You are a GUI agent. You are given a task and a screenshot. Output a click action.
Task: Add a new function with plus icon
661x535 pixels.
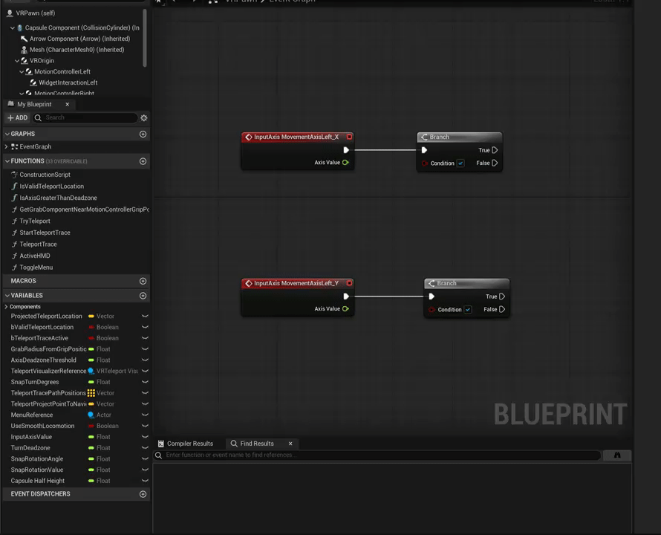143,161
